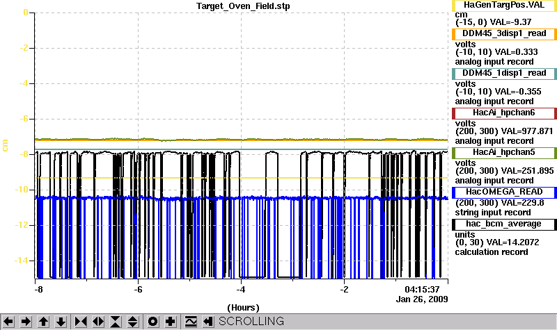Click the (-10, 10) VAL=0.333 text

(496, 52)
